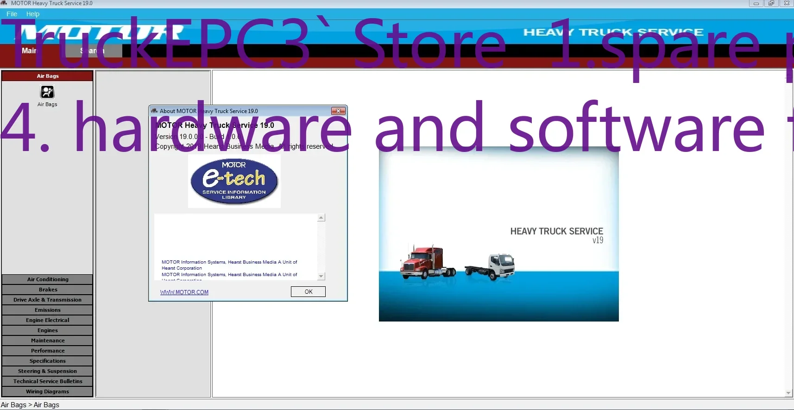
Task: Minimize the MOTOR Heavy Truck Service window
Action: pyautogui.click(x=756, y=3)
